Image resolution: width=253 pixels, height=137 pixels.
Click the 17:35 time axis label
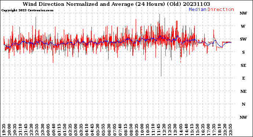pos(214,130)
